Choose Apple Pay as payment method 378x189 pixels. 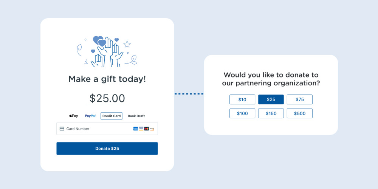[x=73, y=116]
